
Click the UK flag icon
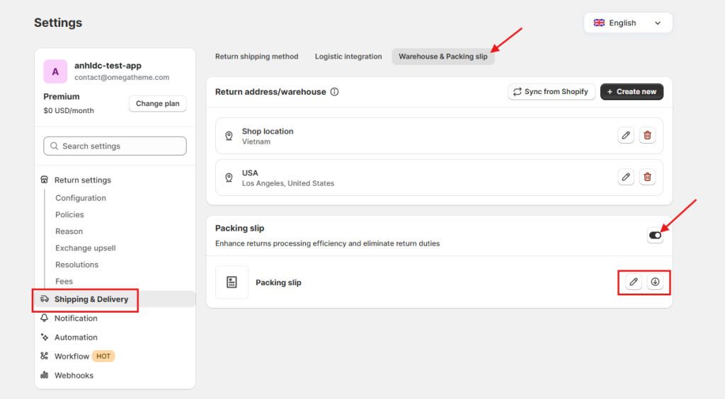coord(599,23)
